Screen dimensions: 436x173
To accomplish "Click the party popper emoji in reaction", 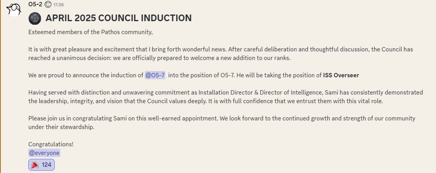I will pos(35,165).
